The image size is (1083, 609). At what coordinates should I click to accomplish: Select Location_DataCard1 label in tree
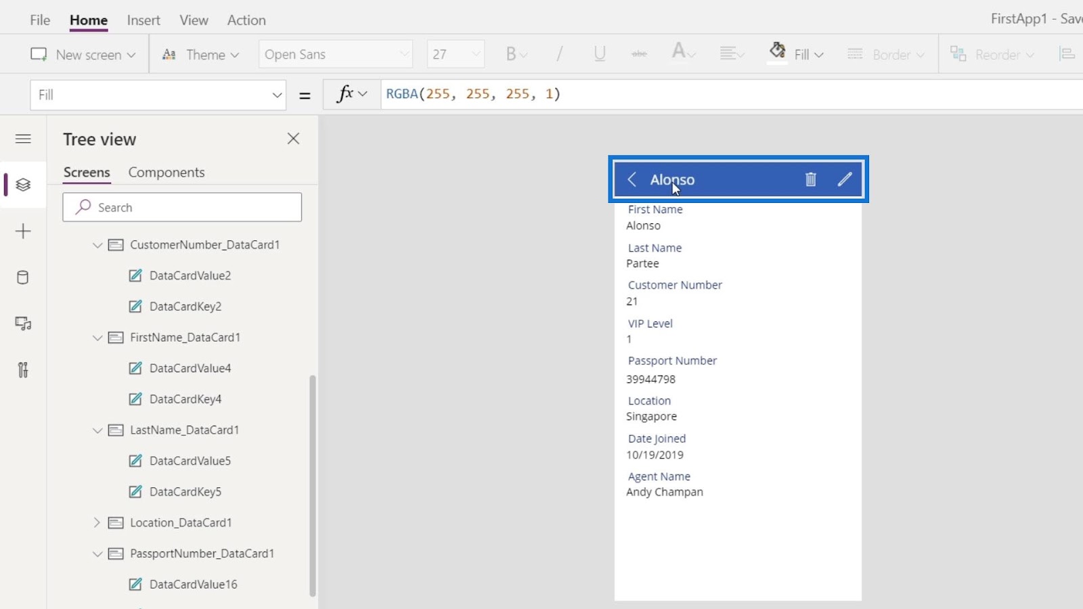point(181,522)
